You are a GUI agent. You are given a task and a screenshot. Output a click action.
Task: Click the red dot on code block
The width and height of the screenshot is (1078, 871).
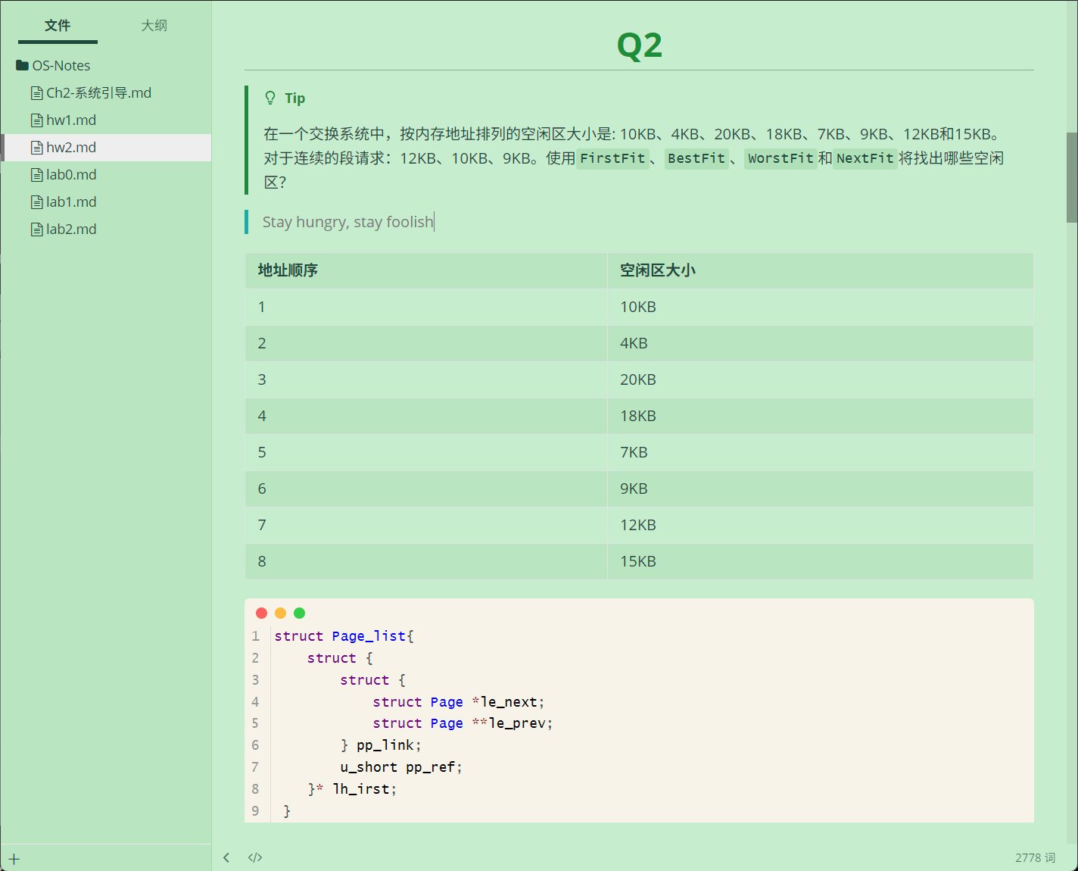[x=261, y=613]
